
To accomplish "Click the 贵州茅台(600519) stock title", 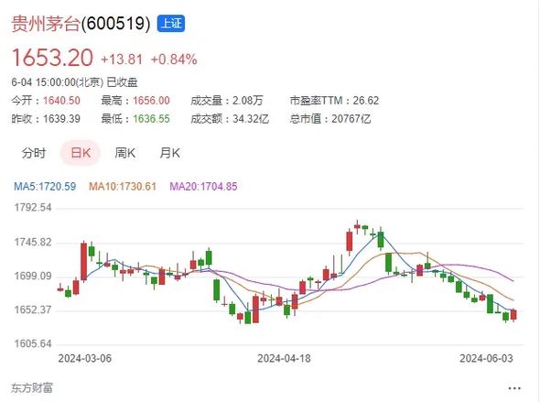I will point(81,24).
